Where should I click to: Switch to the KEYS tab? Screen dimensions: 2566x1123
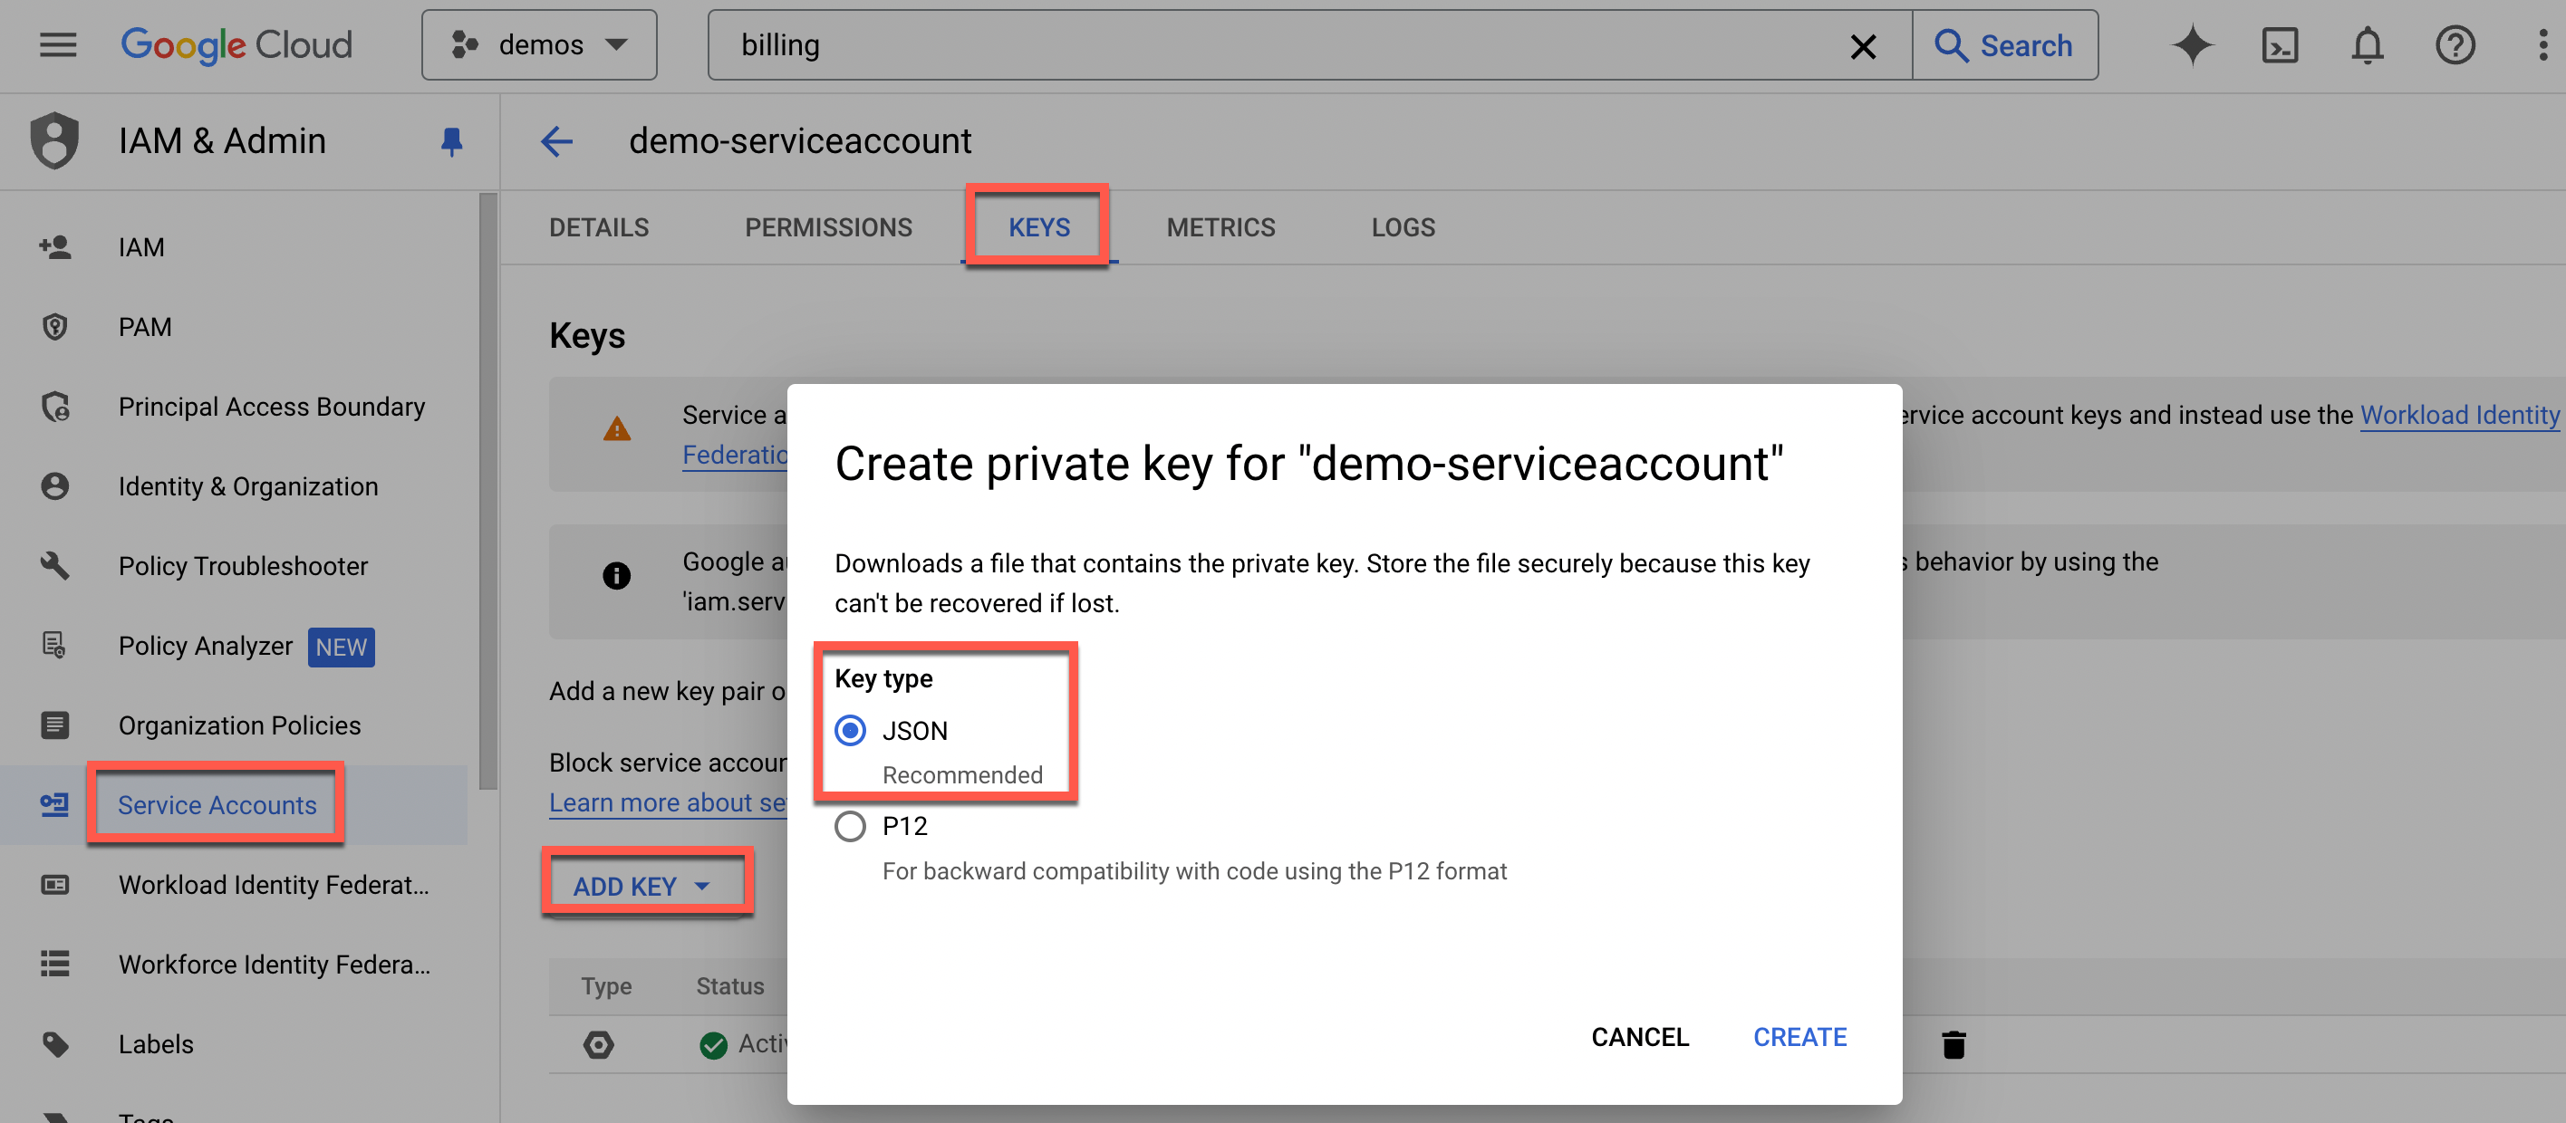point(1037,227)
